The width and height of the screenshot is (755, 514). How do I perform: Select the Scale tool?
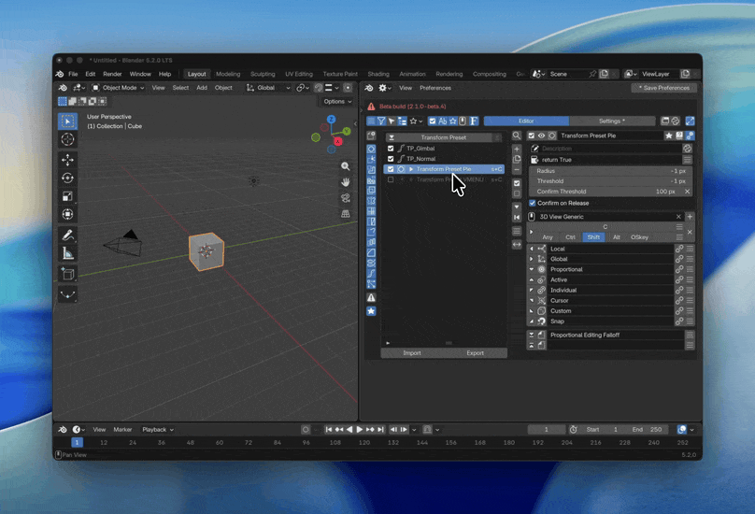click(67, 196)
